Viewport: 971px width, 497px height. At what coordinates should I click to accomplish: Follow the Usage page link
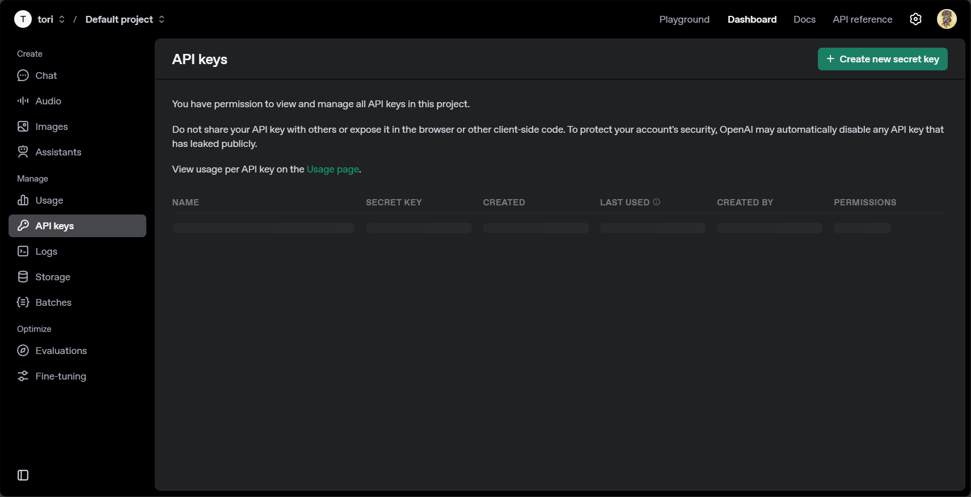click(x=333, y=169)
